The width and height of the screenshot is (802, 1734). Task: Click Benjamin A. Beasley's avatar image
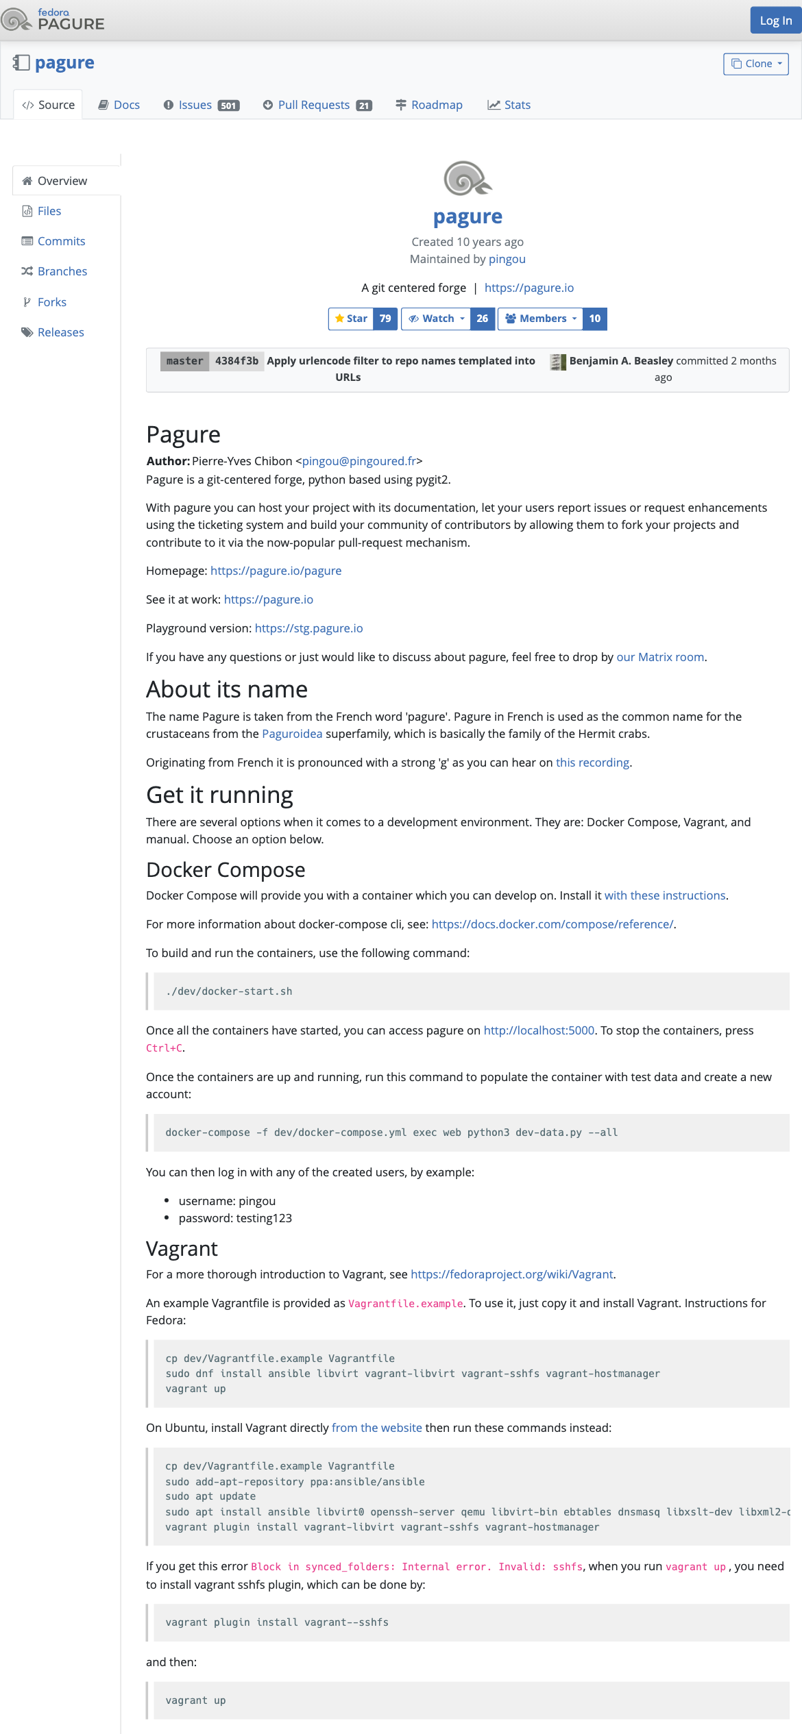558,362
